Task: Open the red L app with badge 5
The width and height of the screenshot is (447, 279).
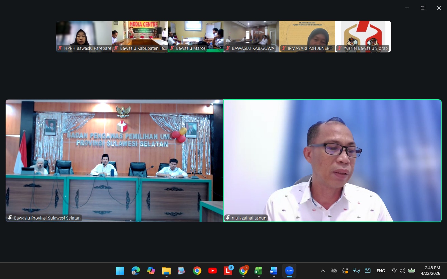Action: (228, 271)
